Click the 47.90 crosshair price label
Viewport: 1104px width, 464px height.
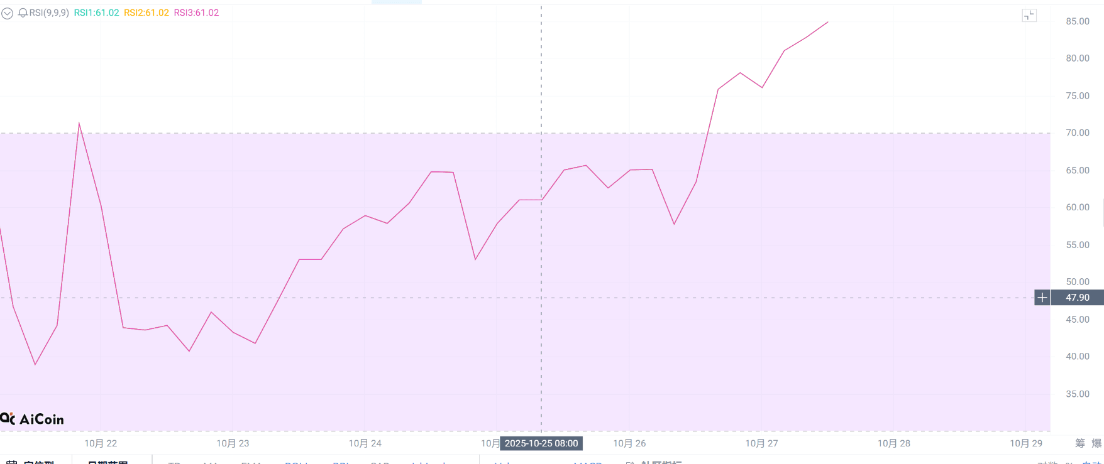coord(1077,298)
